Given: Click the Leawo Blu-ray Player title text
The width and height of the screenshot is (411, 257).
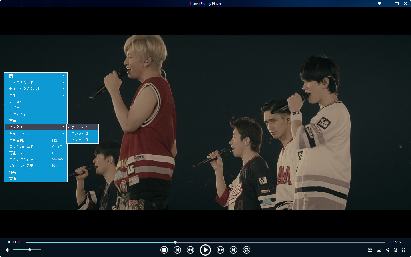Looking at the screenshot, I should click(x=205, y=4).
